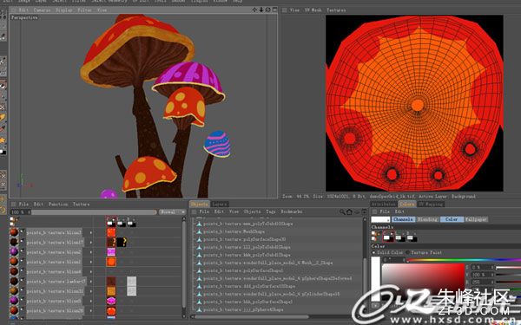Click the Wallpaper button in Colors panel
Viewport: 521px width, 325px height.
pyautogui.click(x=476, y=219)
